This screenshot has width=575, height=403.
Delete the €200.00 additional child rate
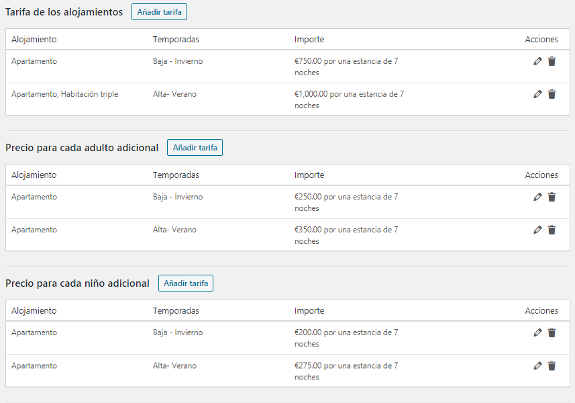tap(552, 333)
